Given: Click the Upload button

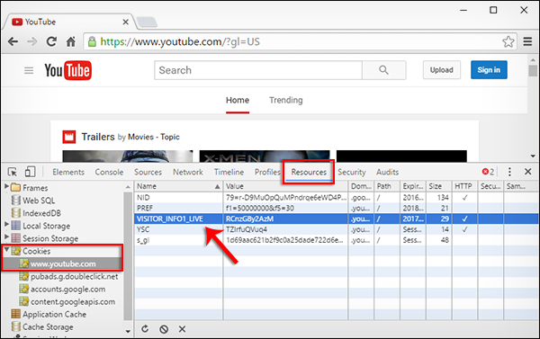Looking at the screenshot, I should tap(442, 70).
